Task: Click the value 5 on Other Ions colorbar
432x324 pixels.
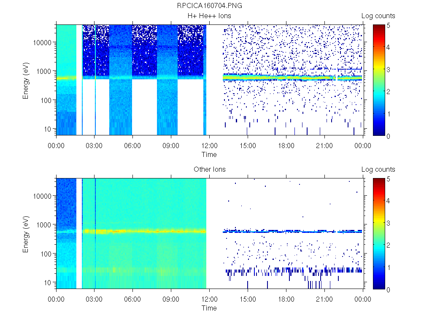Action: point(389,179)
